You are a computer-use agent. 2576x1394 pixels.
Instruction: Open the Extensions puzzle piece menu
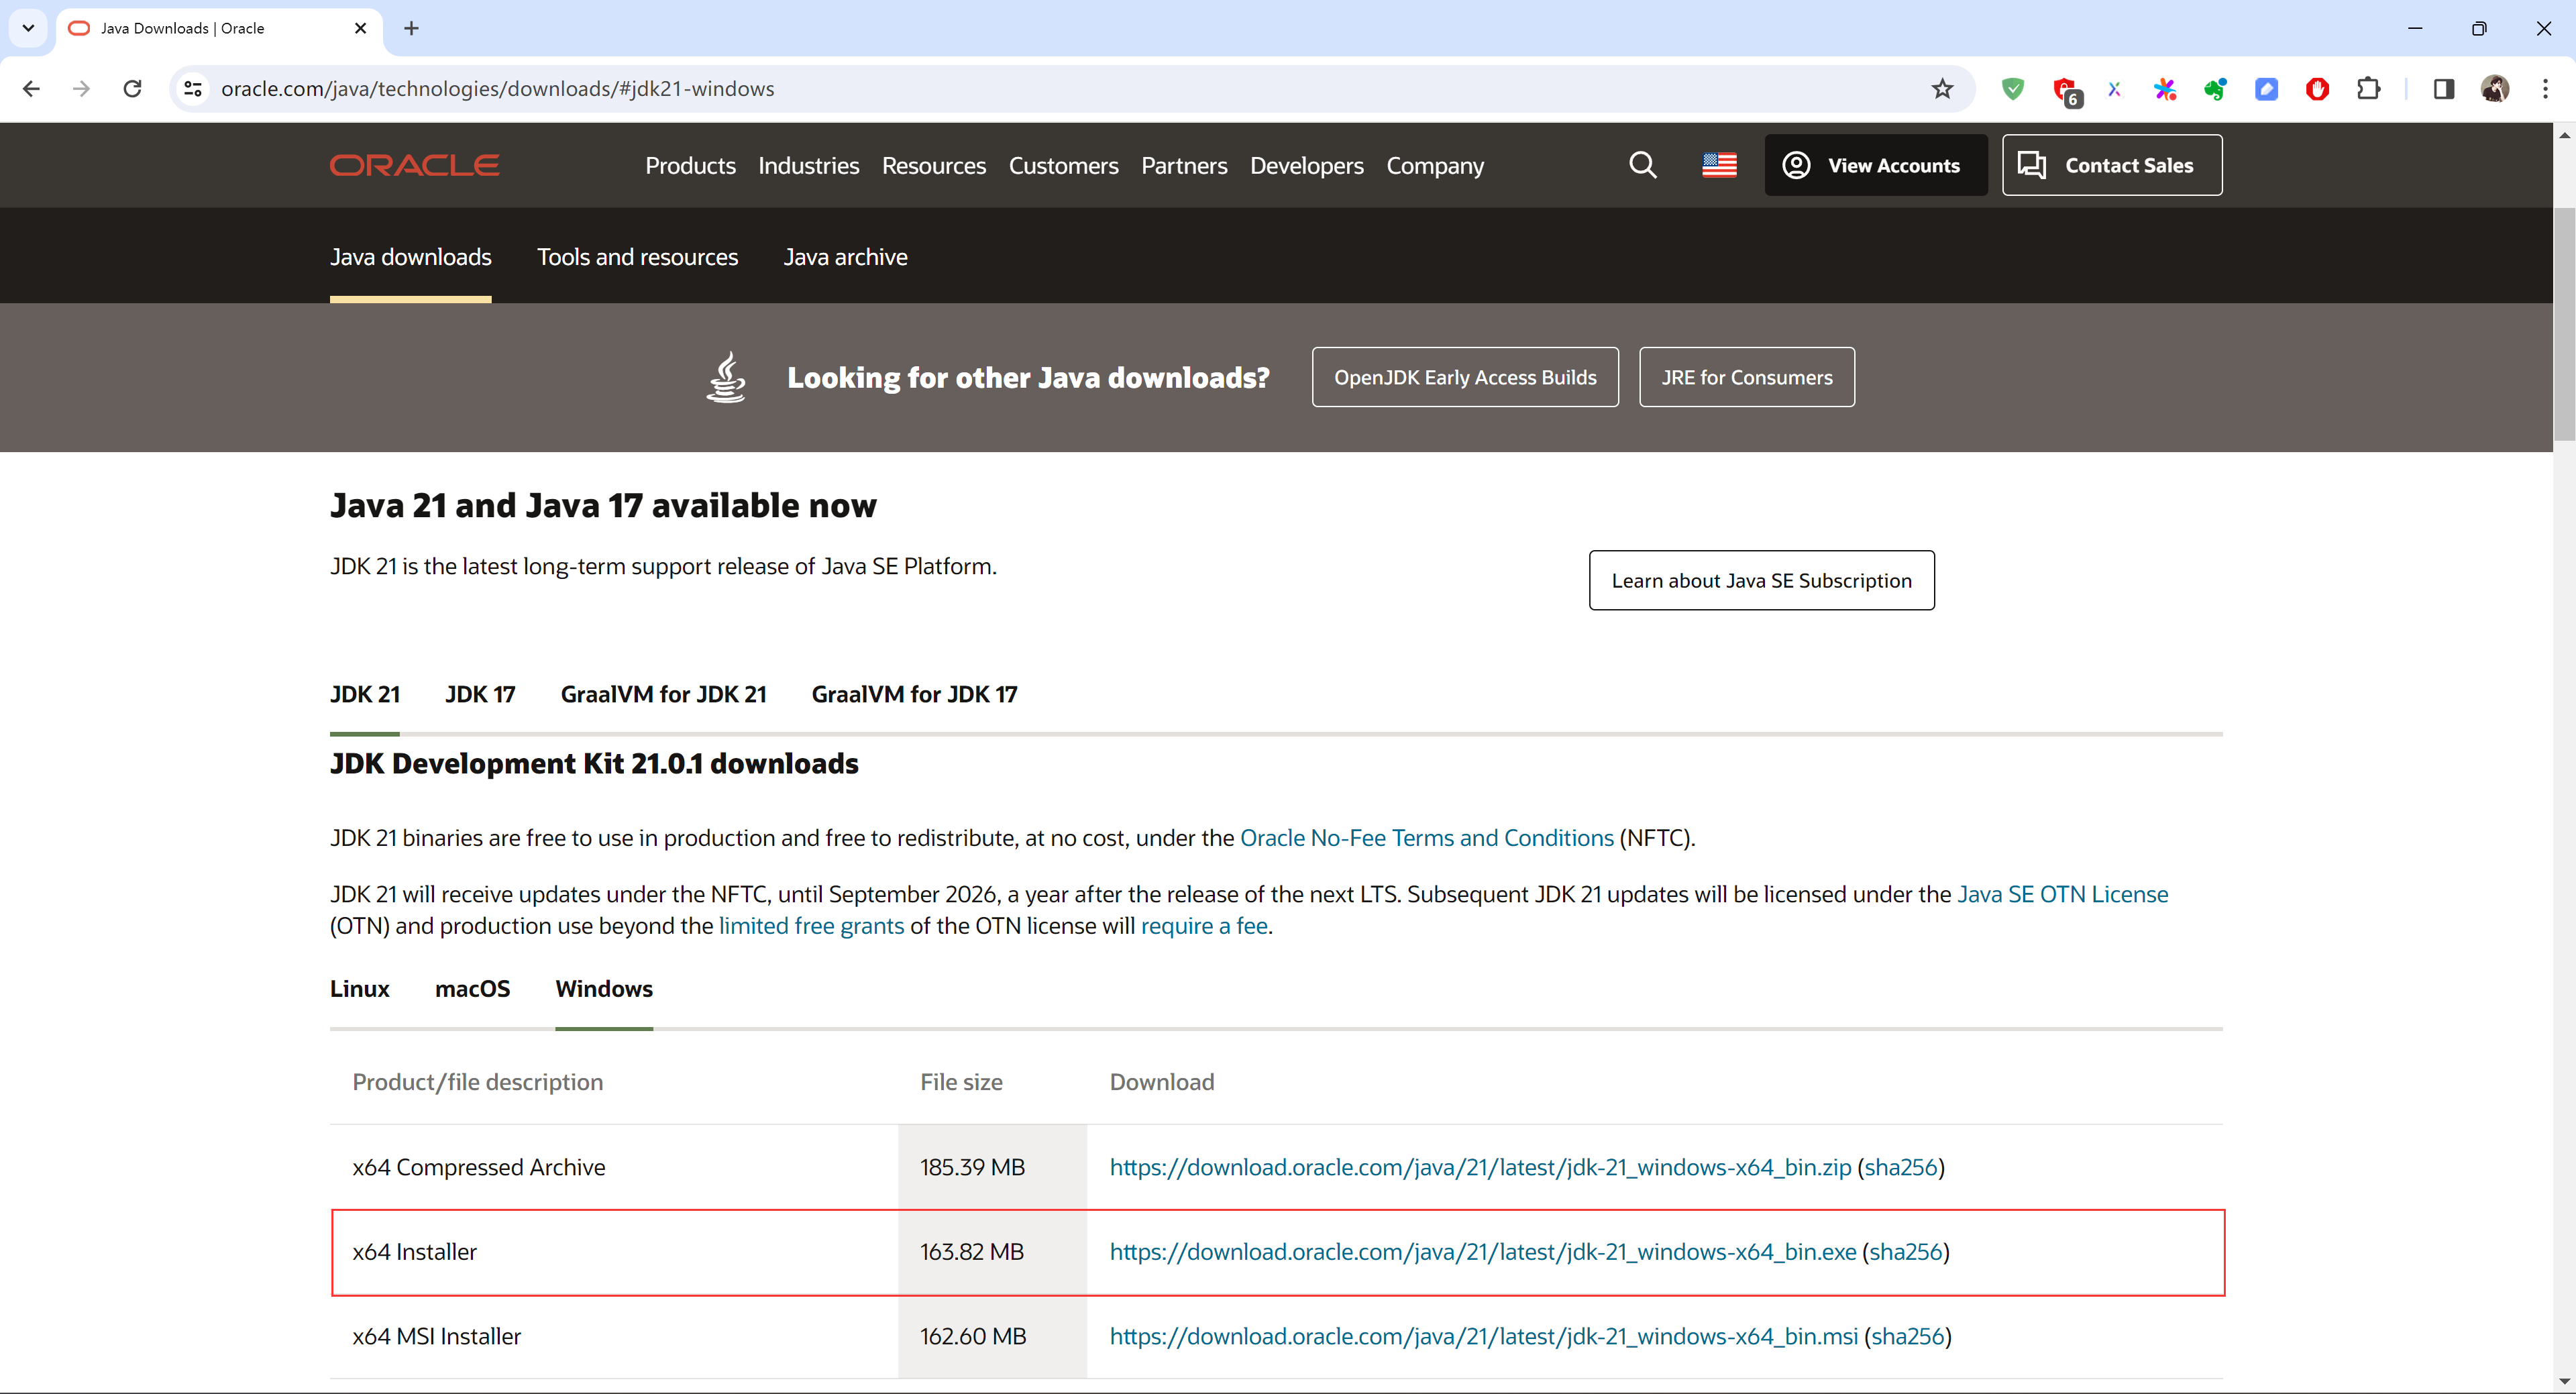tap(2368, 89)
